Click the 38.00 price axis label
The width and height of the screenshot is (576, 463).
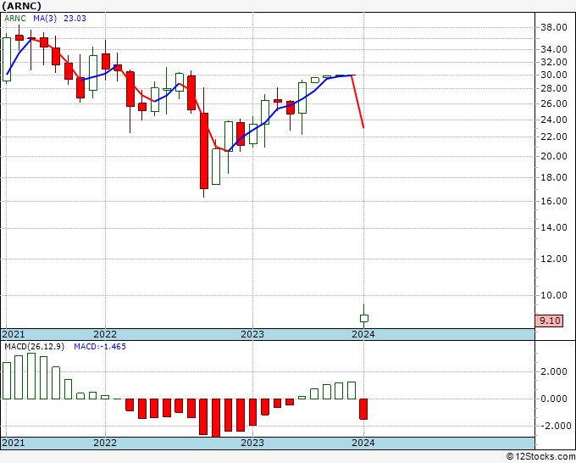click(554, 27)
